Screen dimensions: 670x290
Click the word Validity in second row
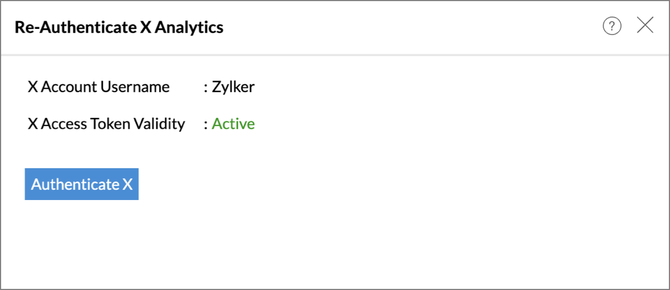click(x=161, y=124)
